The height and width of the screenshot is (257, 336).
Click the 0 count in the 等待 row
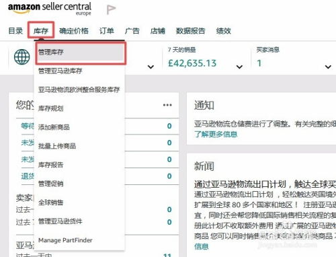coord(169,126)
